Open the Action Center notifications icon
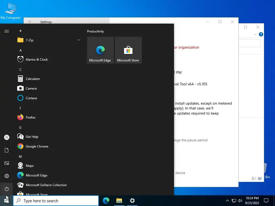 tap(266, 201)
